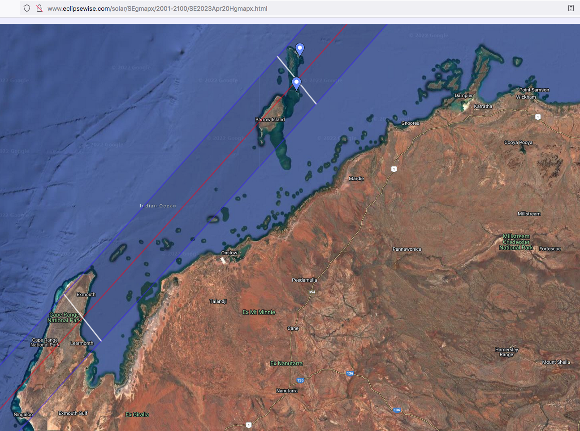
Task: Click the Ex Mt Minnie label
Action: 259,312
